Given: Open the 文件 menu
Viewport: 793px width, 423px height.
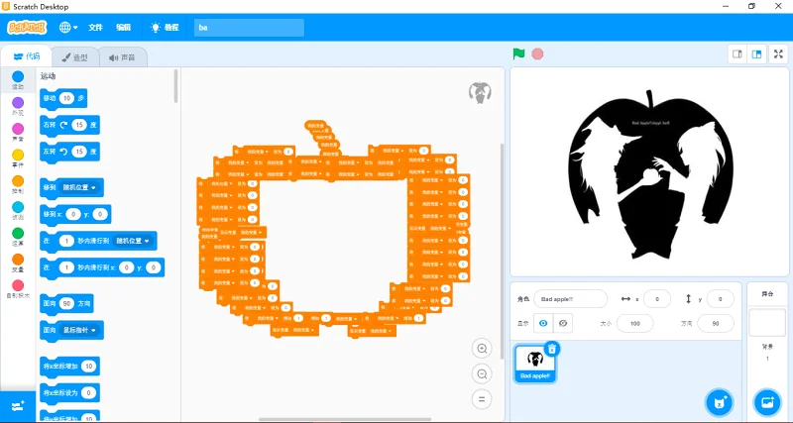Looking at the screenshot, I should coord(95,28).
